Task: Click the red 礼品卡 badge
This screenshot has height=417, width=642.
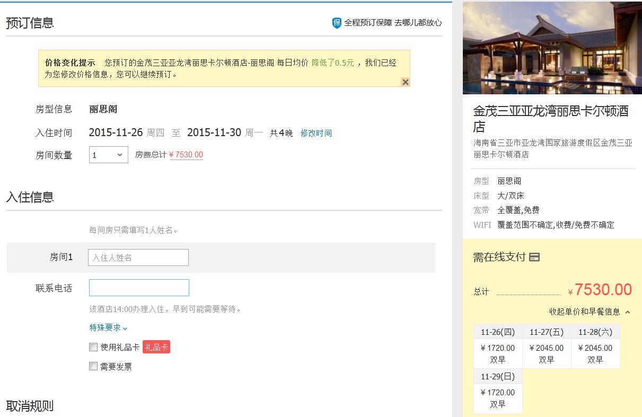Action: pos(156,347)
